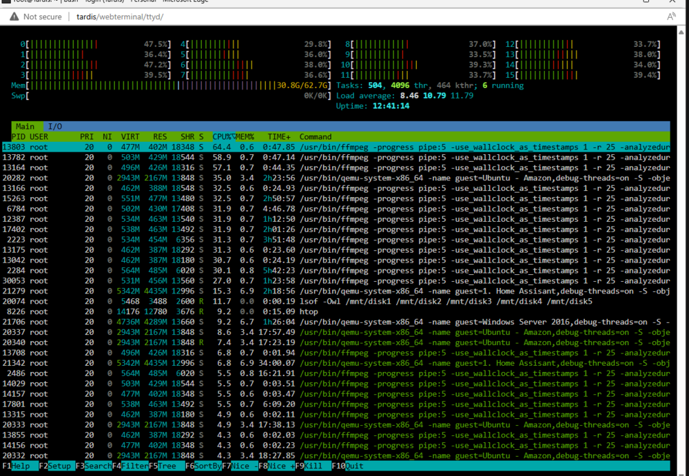The width and height of the screenshot is (689, 476).
Task: Sort by the USER column header
Action: 39,136
